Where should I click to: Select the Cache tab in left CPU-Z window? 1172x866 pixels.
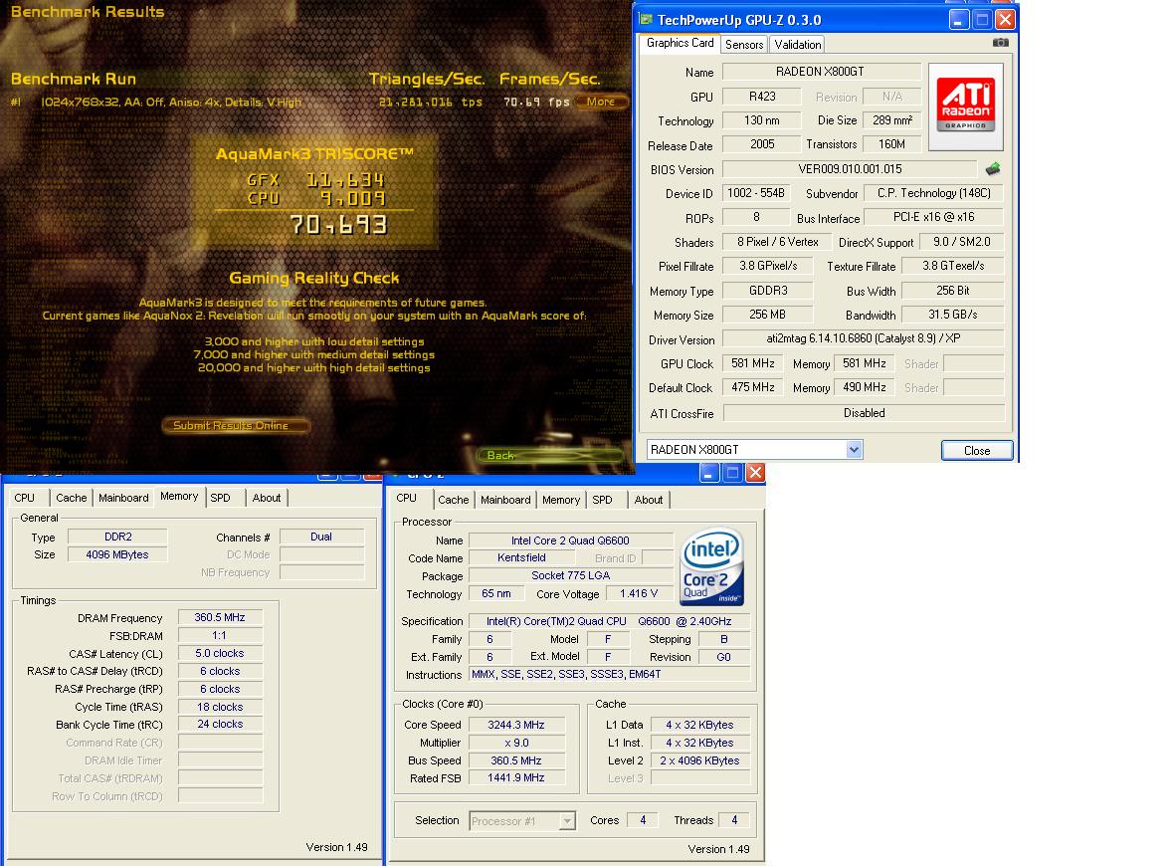(71, 498)
